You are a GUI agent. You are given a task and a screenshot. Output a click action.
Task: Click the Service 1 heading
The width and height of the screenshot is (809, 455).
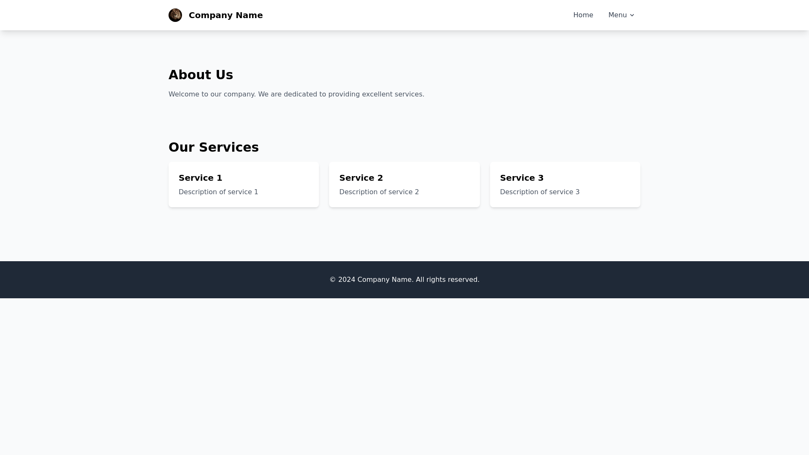[200, 178]
